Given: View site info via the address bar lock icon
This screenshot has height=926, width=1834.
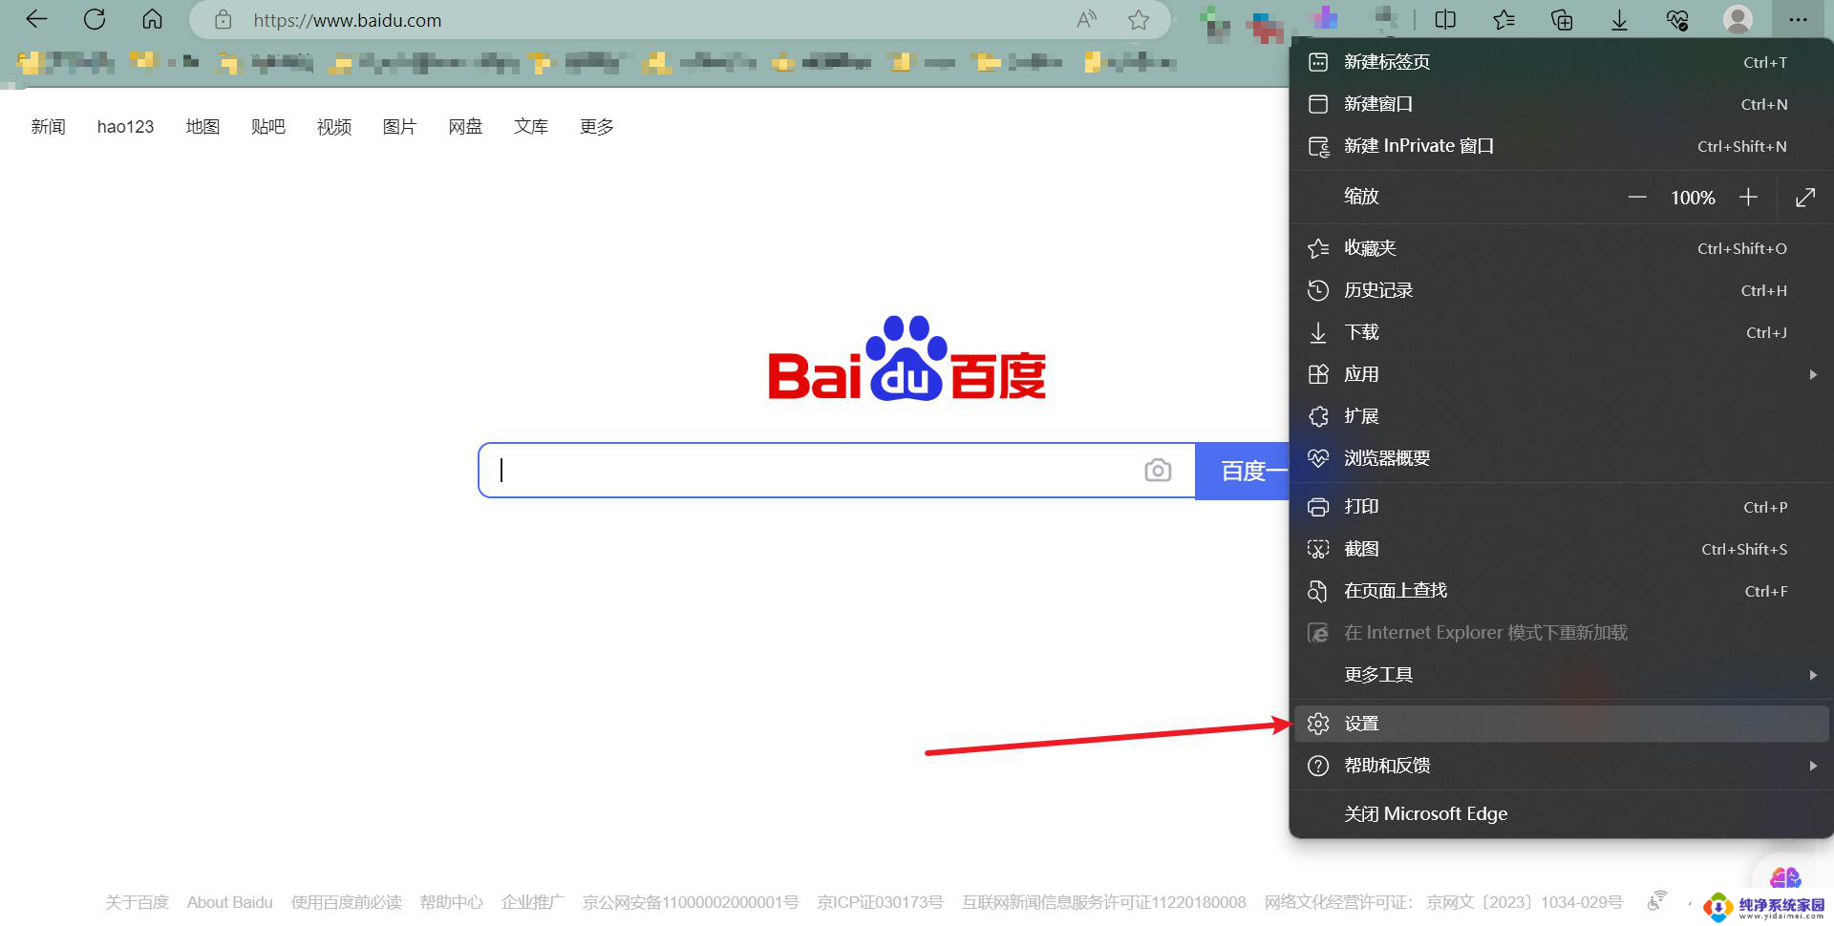Looking at the screenshot, I should [224, 20].
